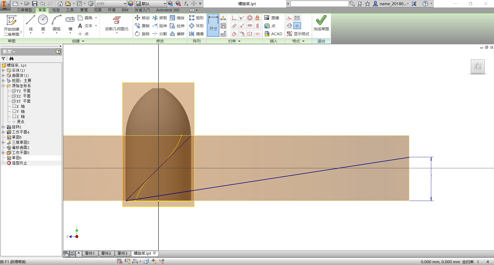Open the appearance color wheel picker
This screenshot has width=494, height=265.
131,4
